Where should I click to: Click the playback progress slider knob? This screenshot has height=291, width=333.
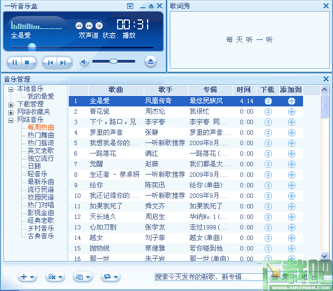tap(32, 47)
